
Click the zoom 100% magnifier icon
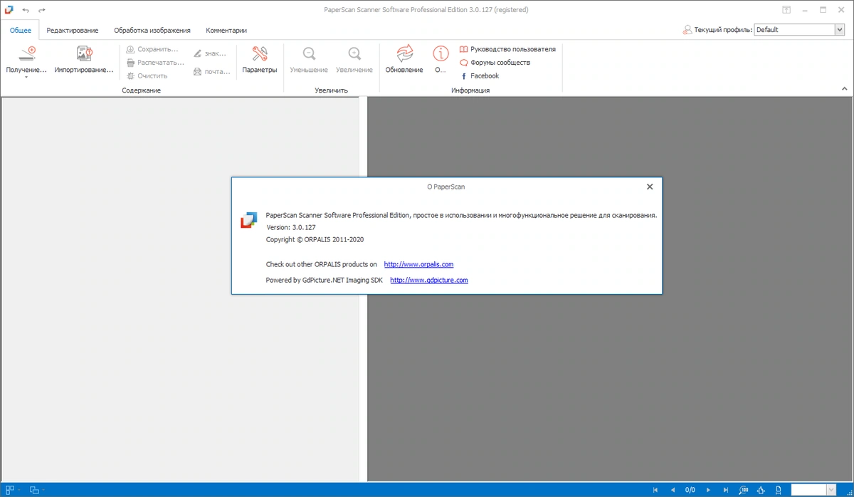pos(744,490)
